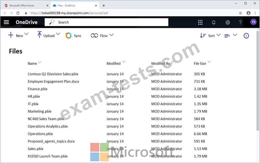Click the 591 KB file size cell
260x163 pixels.
[199, 141]
